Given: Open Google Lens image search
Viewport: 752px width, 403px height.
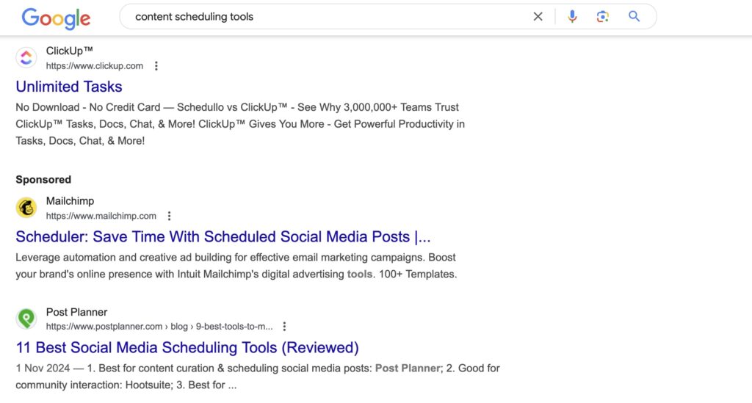Looking at the screenshot, I should [603, 16].
